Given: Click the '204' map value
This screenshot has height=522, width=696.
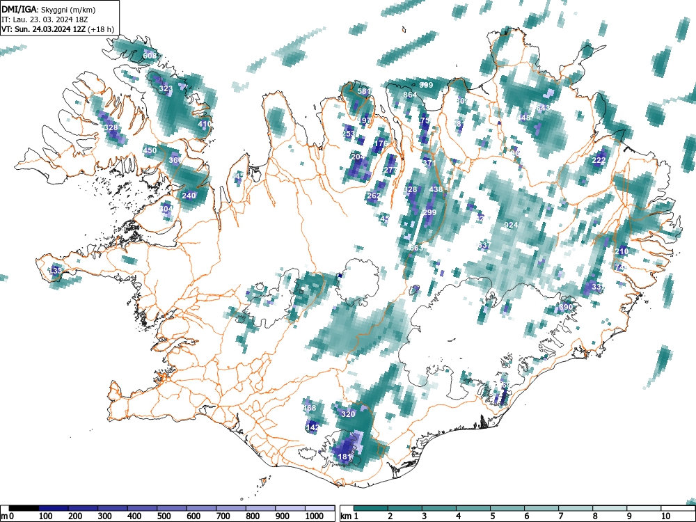Looking at the screenshot, I should (358, 157).
